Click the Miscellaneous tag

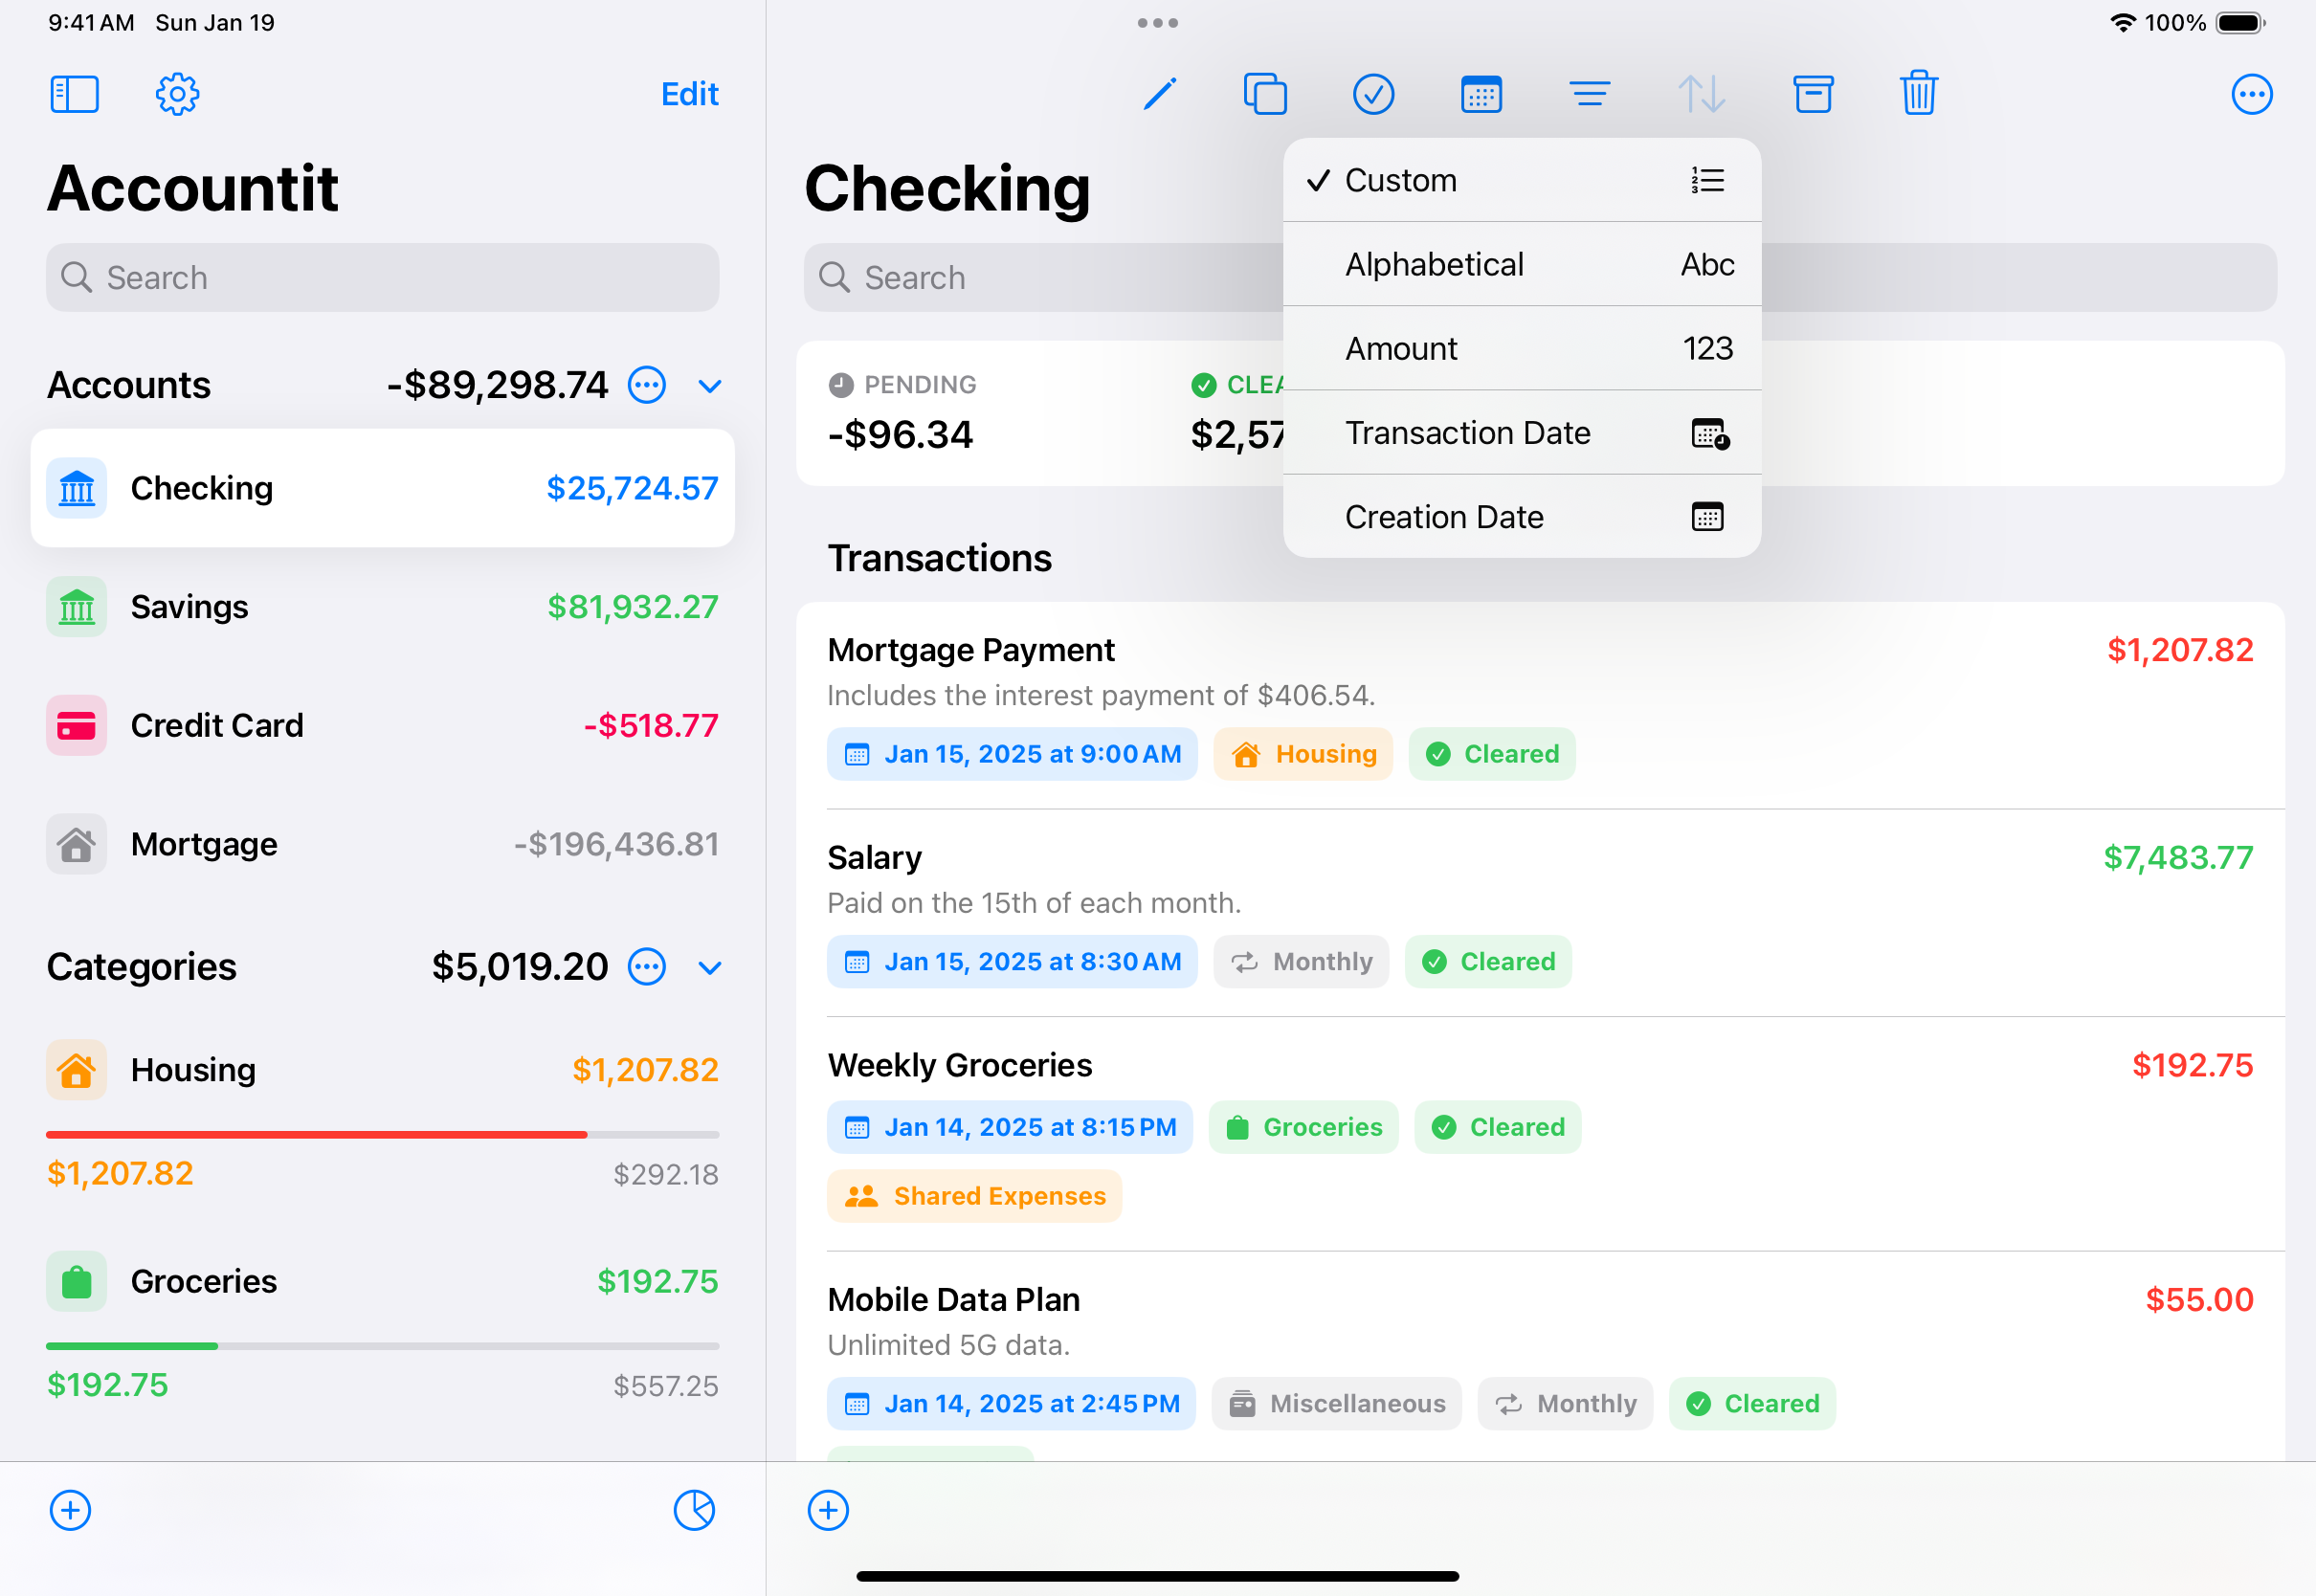click(1337, 1404)
